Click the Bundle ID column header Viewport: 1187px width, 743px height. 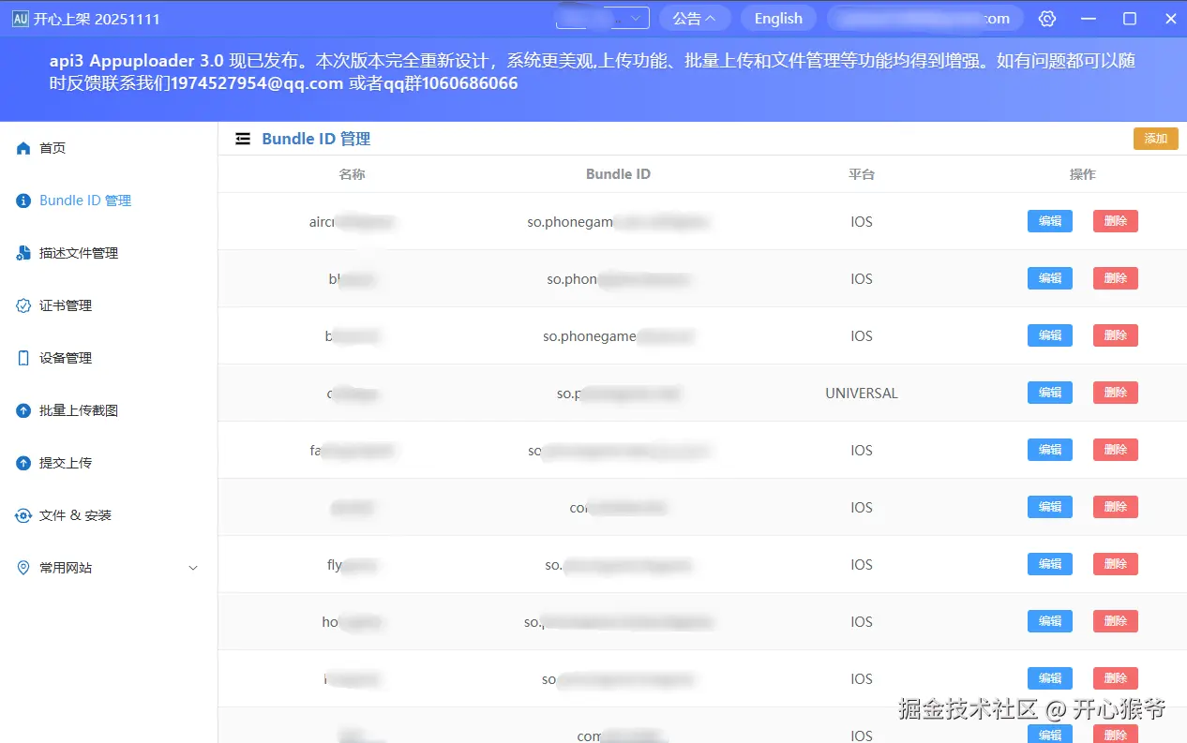coord(618,174)
